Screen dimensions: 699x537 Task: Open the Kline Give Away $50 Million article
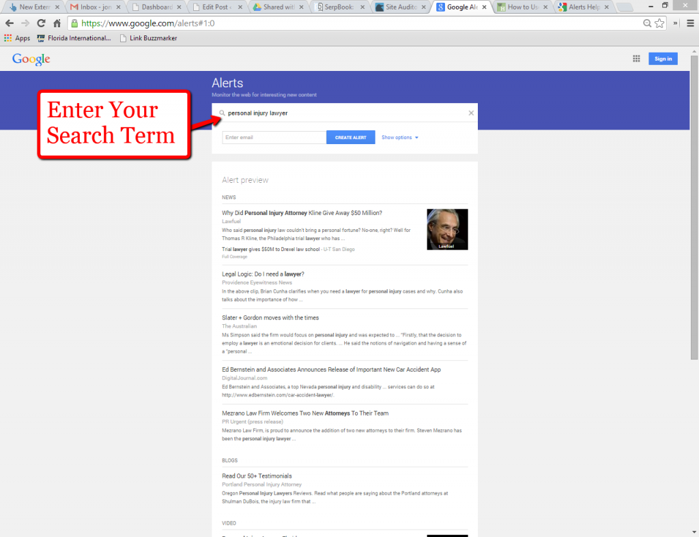coord(302,213)
